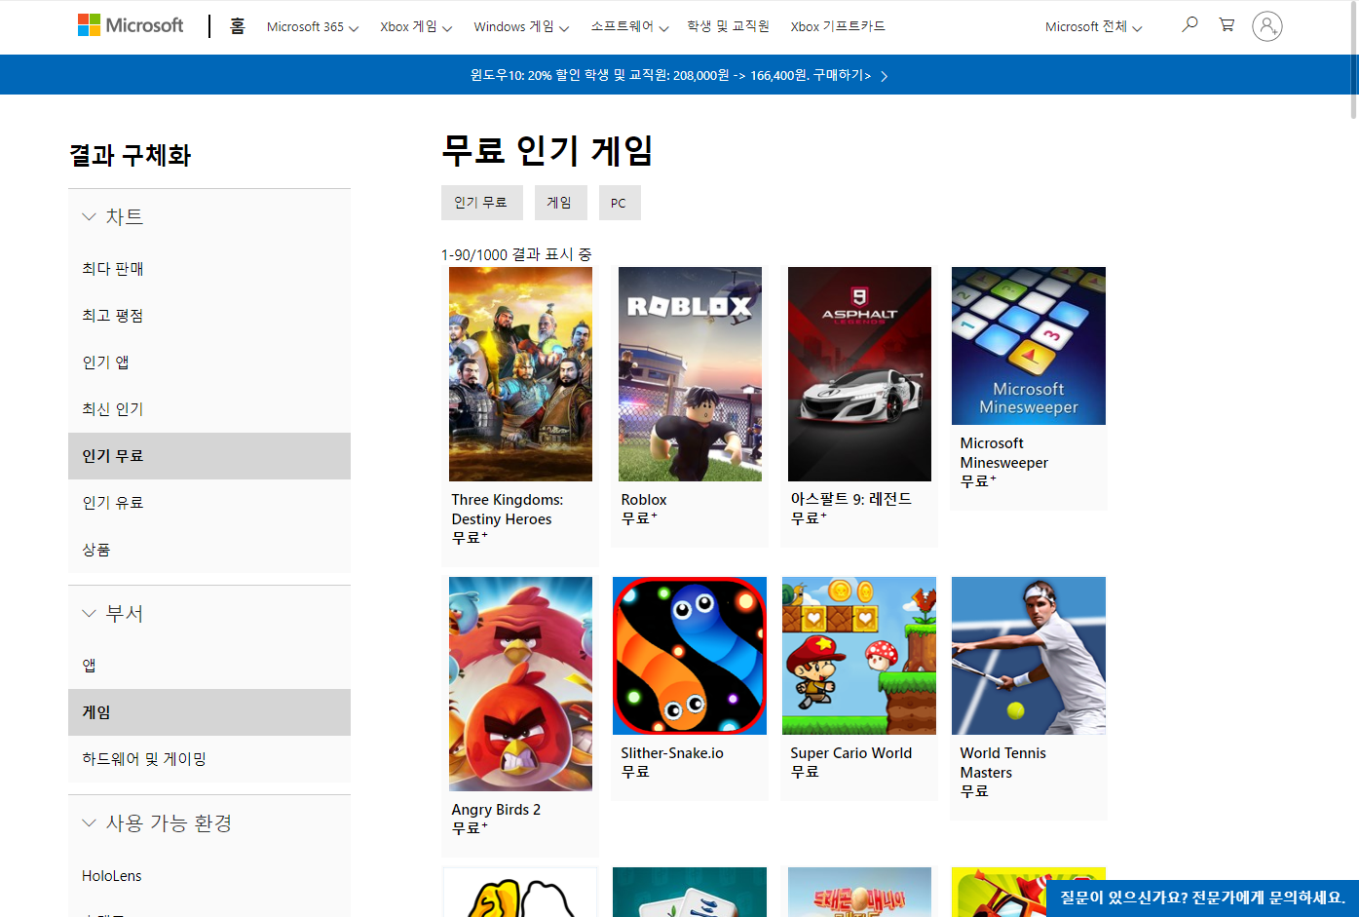Go to 홈 in navigation bar

(x=237, y=26)
